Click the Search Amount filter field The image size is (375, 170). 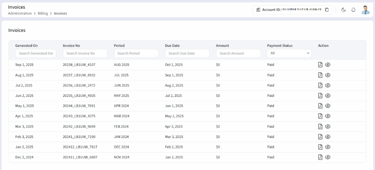(238, 53)
